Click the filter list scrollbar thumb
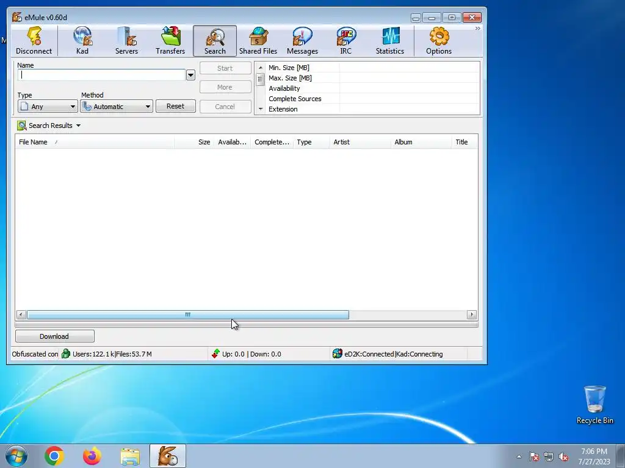 260,79
